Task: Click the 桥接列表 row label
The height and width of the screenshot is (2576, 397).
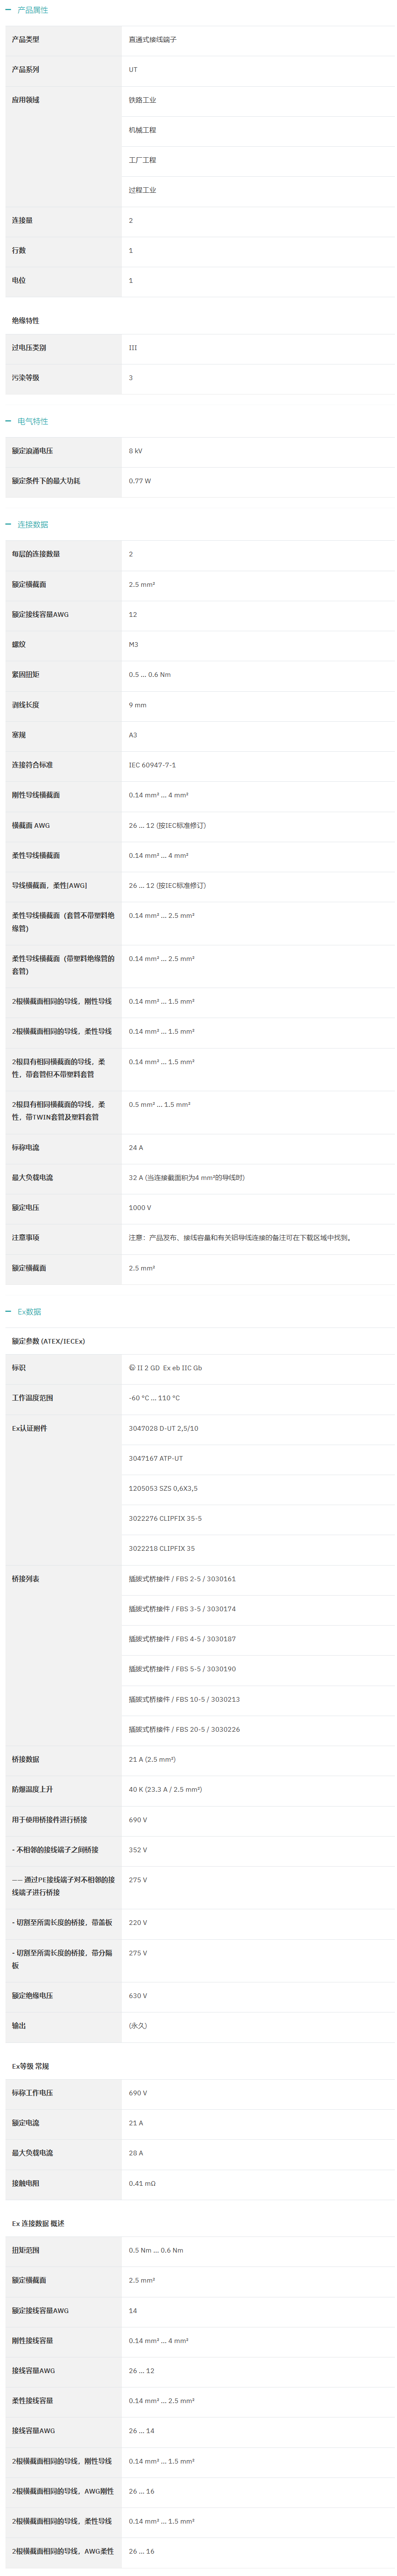Action: pyautogui.click(x=26, y=1579)
